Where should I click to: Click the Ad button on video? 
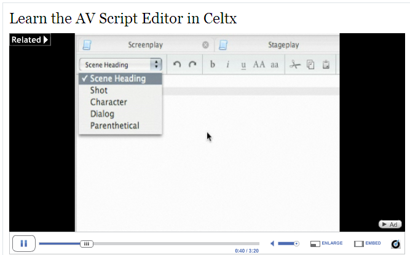[x=390, y=224]
